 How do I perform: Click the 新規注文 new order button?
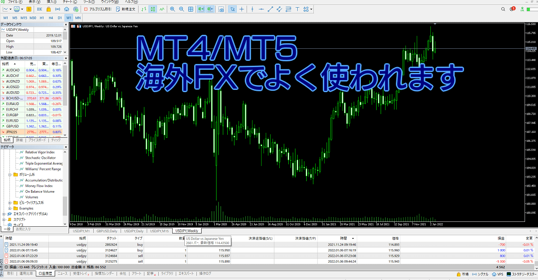(x=125, y=9)
